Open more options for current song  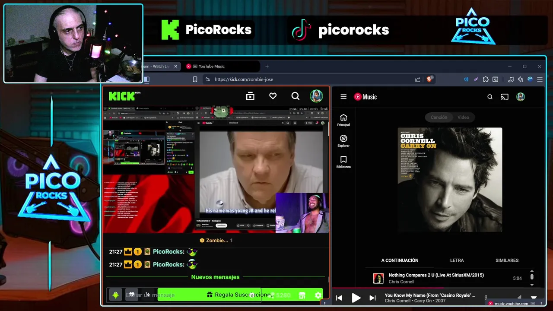pyautogui.click(x=486, y=298)
